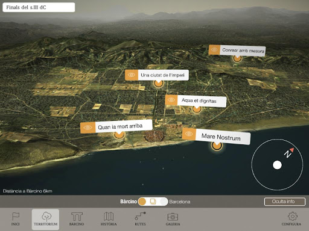Open the Una ciutat de l'imperi label

(162, 75)
